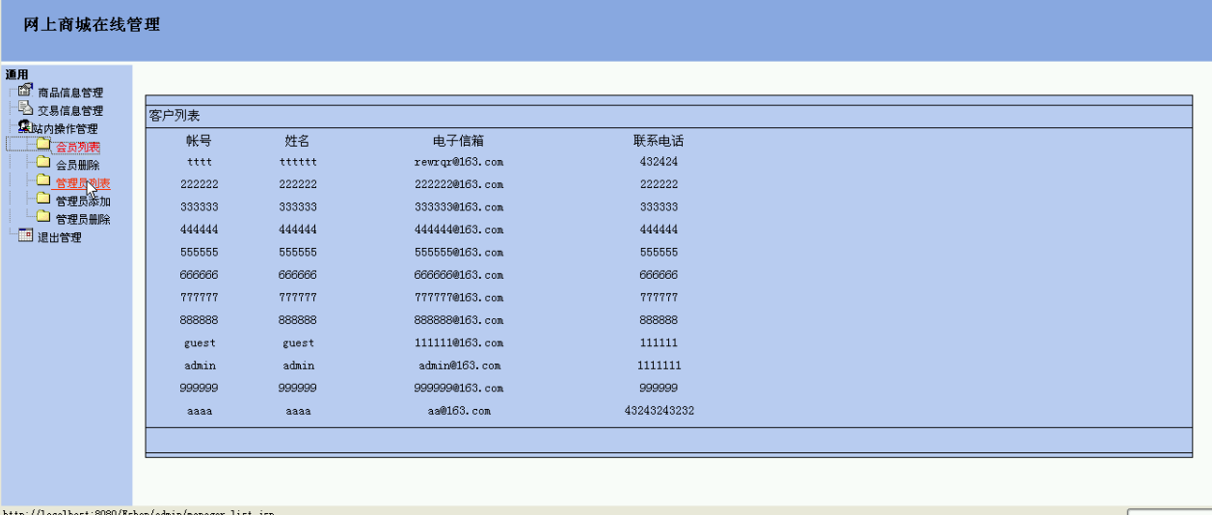Click the folder icon beside 管理员列表
The image size is (1212, 515).
click(43, 181)
